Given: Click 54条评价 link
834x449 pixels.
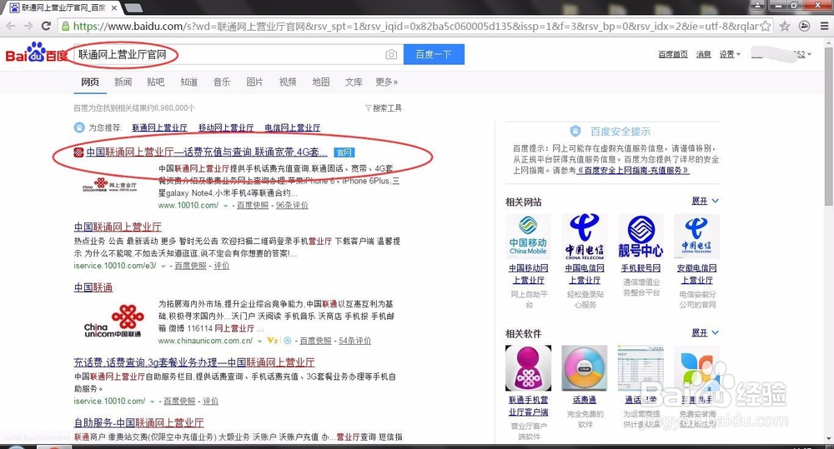Looking at the screenshot, I should coord(354,341).
